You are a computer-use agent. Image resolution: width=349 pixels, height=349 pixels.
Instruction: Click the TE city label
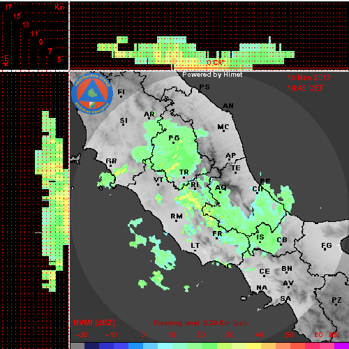click(236, 168)
